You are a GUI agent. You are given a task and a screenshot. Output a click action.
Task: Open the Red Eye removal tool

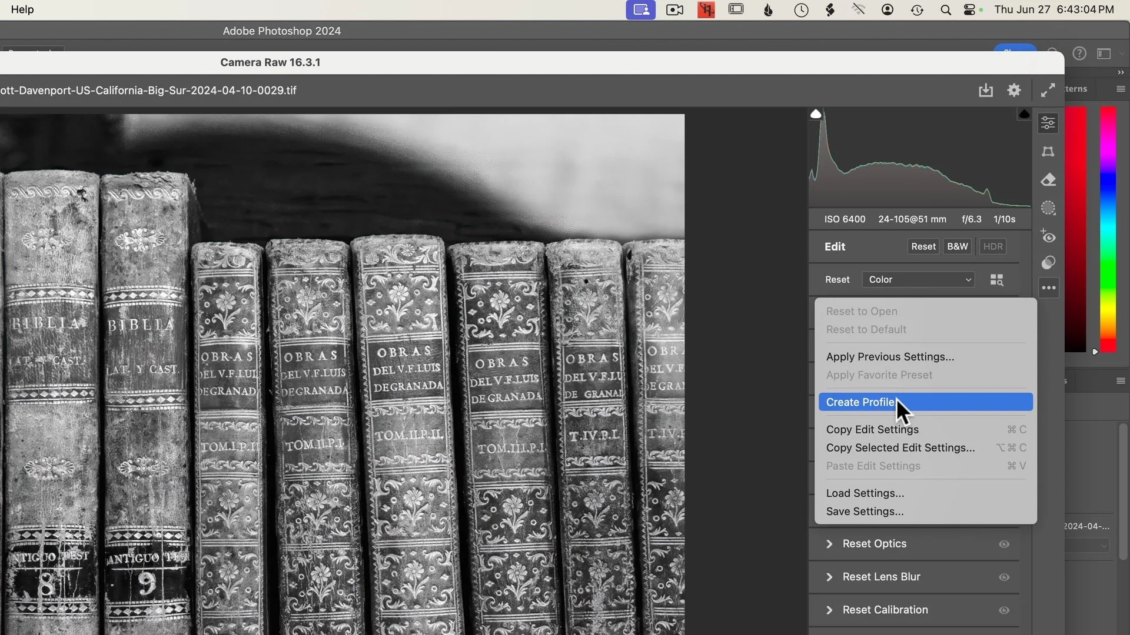click(1048, 236)
